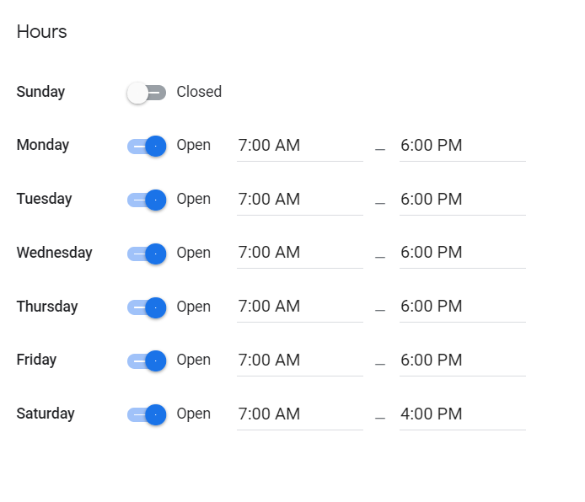Screen dimensions: 585x502
Task: Disable Friday hours toggle
Action: (x=147, y=360)
